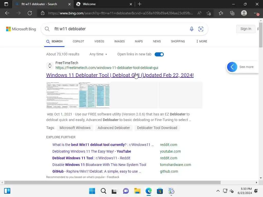This screenshot has height=197, width=263.
Task: Click the horizontal scrollbar thumb
Action: (112, 182)
